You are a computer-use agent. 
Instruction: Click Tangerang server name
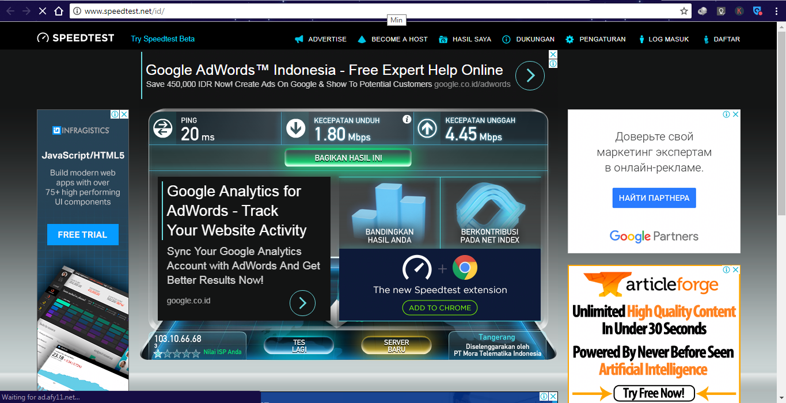point(496,337)
